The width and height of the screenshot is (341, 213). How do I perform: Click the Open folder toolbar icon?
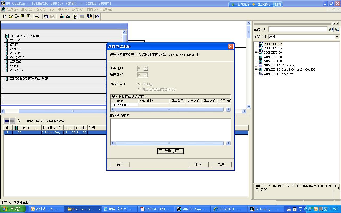[11, 17]
